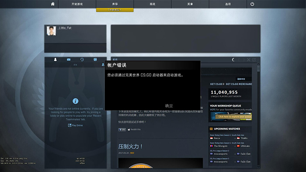
Task: Click the blue info icon in friends panel
Action: tap(76, 101)
